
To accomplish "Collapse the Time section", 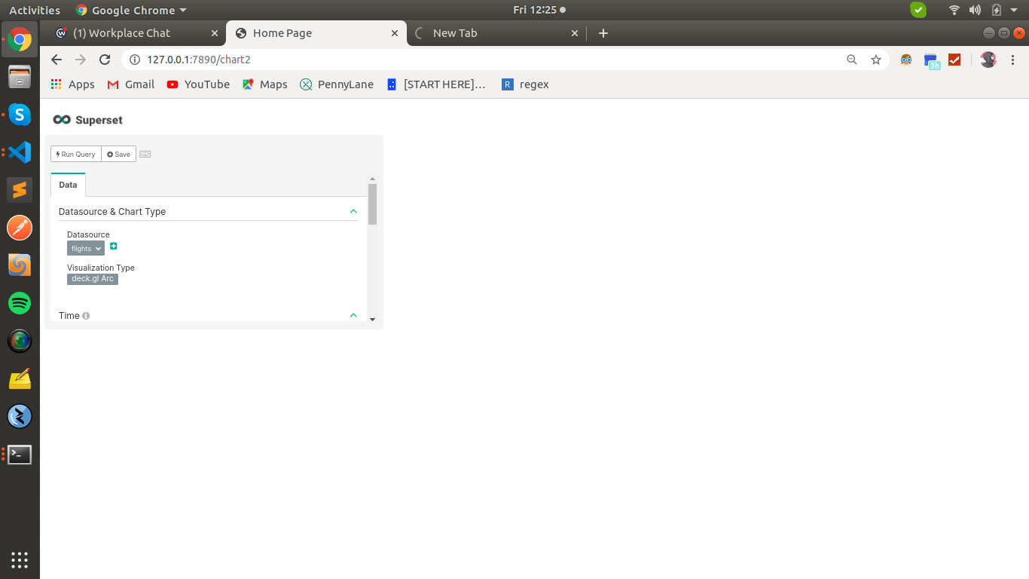I will coord(353,315).
